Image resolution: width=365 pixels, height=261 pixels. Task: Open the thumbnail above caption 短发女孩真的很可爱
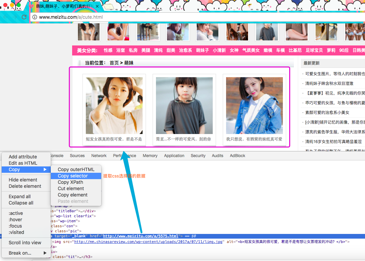(114, 106)
